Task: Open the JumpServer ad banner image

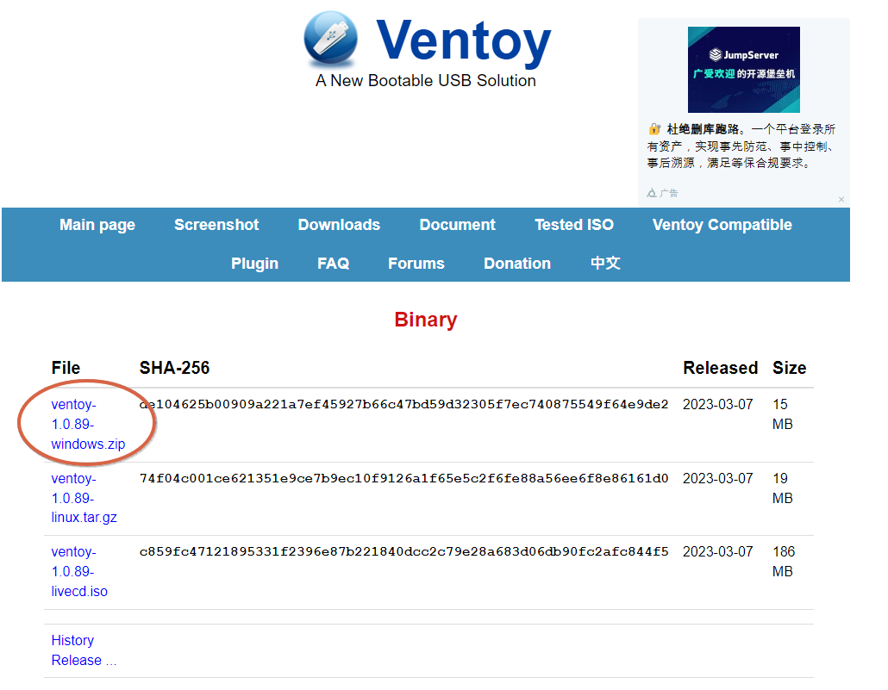Action: (x=743, y=70)
